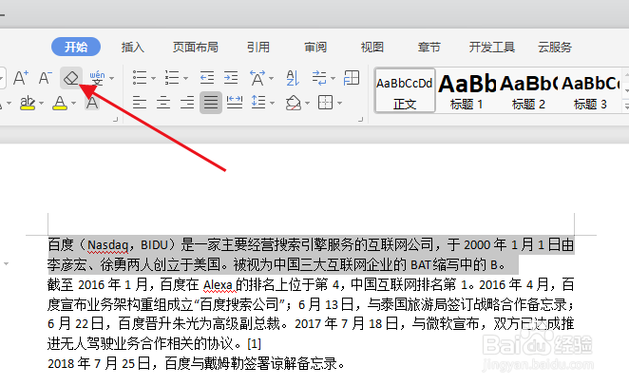This screenshot has width=629, height=386.
Task: Open the font color dropdown arrow
Action: click(x=73, y=104)
